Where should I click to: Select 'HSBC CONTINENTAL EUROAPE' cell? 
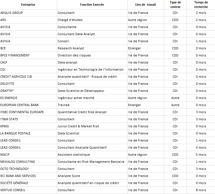[28, 112]
